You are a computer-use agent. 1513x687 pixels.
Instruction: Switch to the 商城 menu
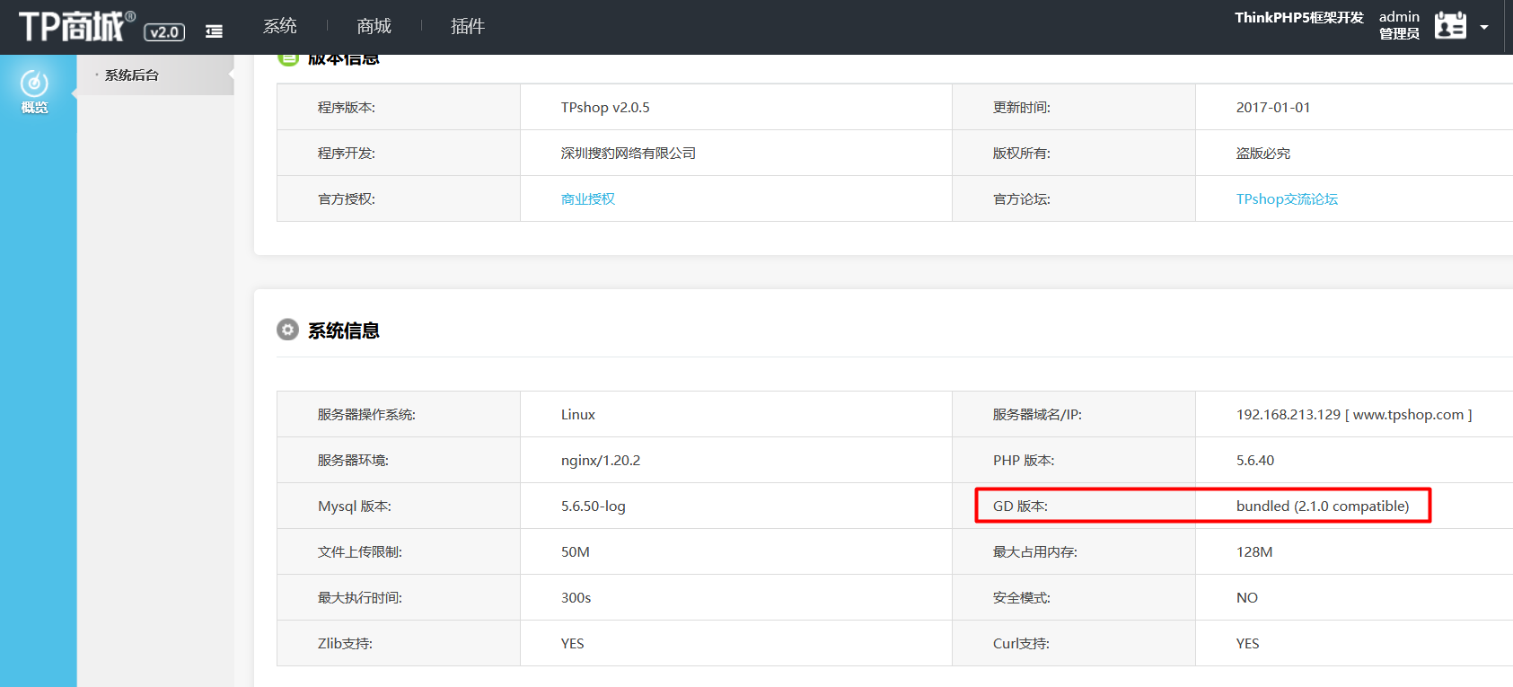374,26
